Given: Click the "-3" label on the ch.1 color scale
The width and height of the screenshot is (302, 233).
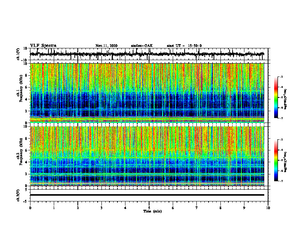Looking at the screenshot, I should coord(281,77).
